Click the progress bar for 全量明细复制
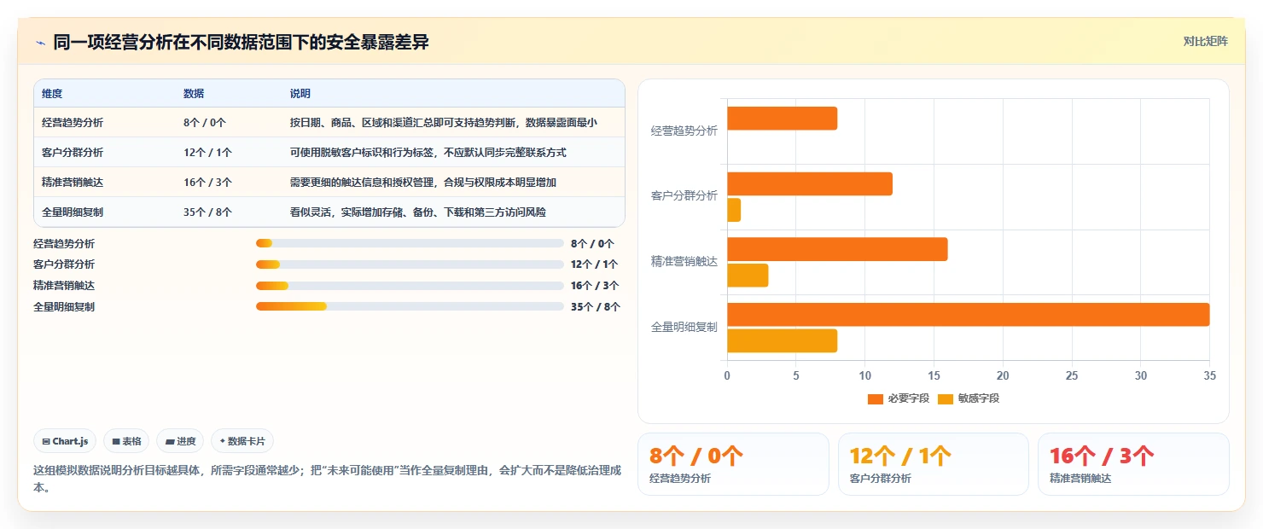Image resolution: width=1263 pixels, height=529 pixels. (x=410, y=306)
